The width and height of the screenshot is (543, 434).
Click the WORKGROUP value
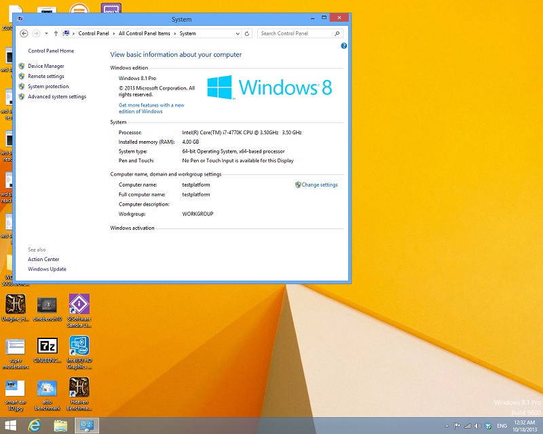(198, 214)
